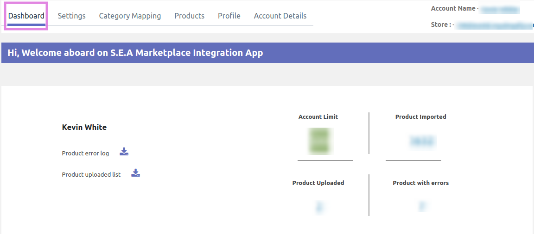The image size is (534, 234).
Task: Click the Product error log label
Action: 85,153
